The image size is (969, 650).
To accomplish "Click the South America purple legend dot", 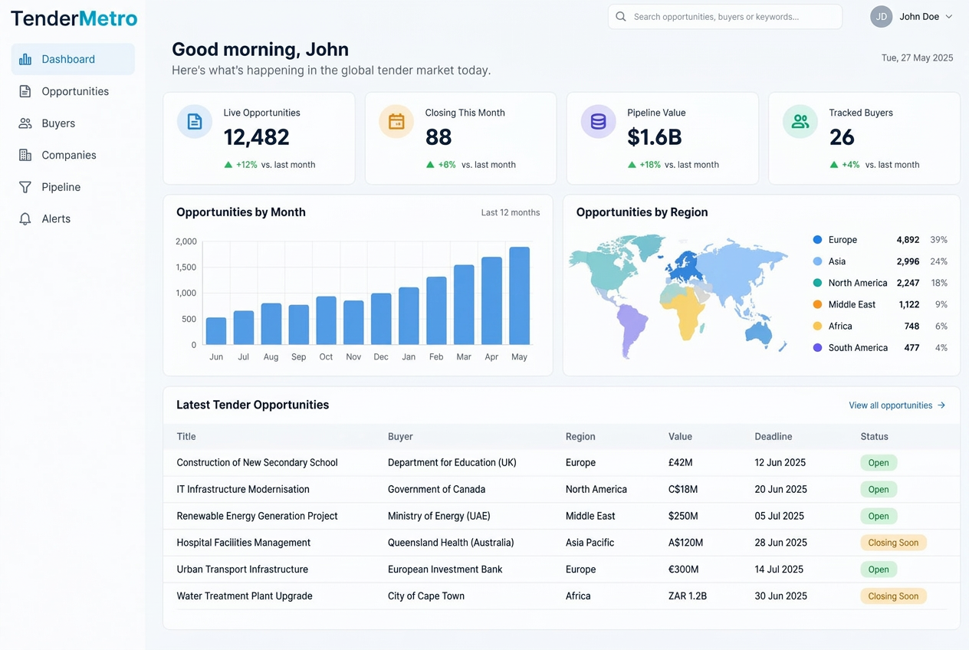I will click(817, 348).
